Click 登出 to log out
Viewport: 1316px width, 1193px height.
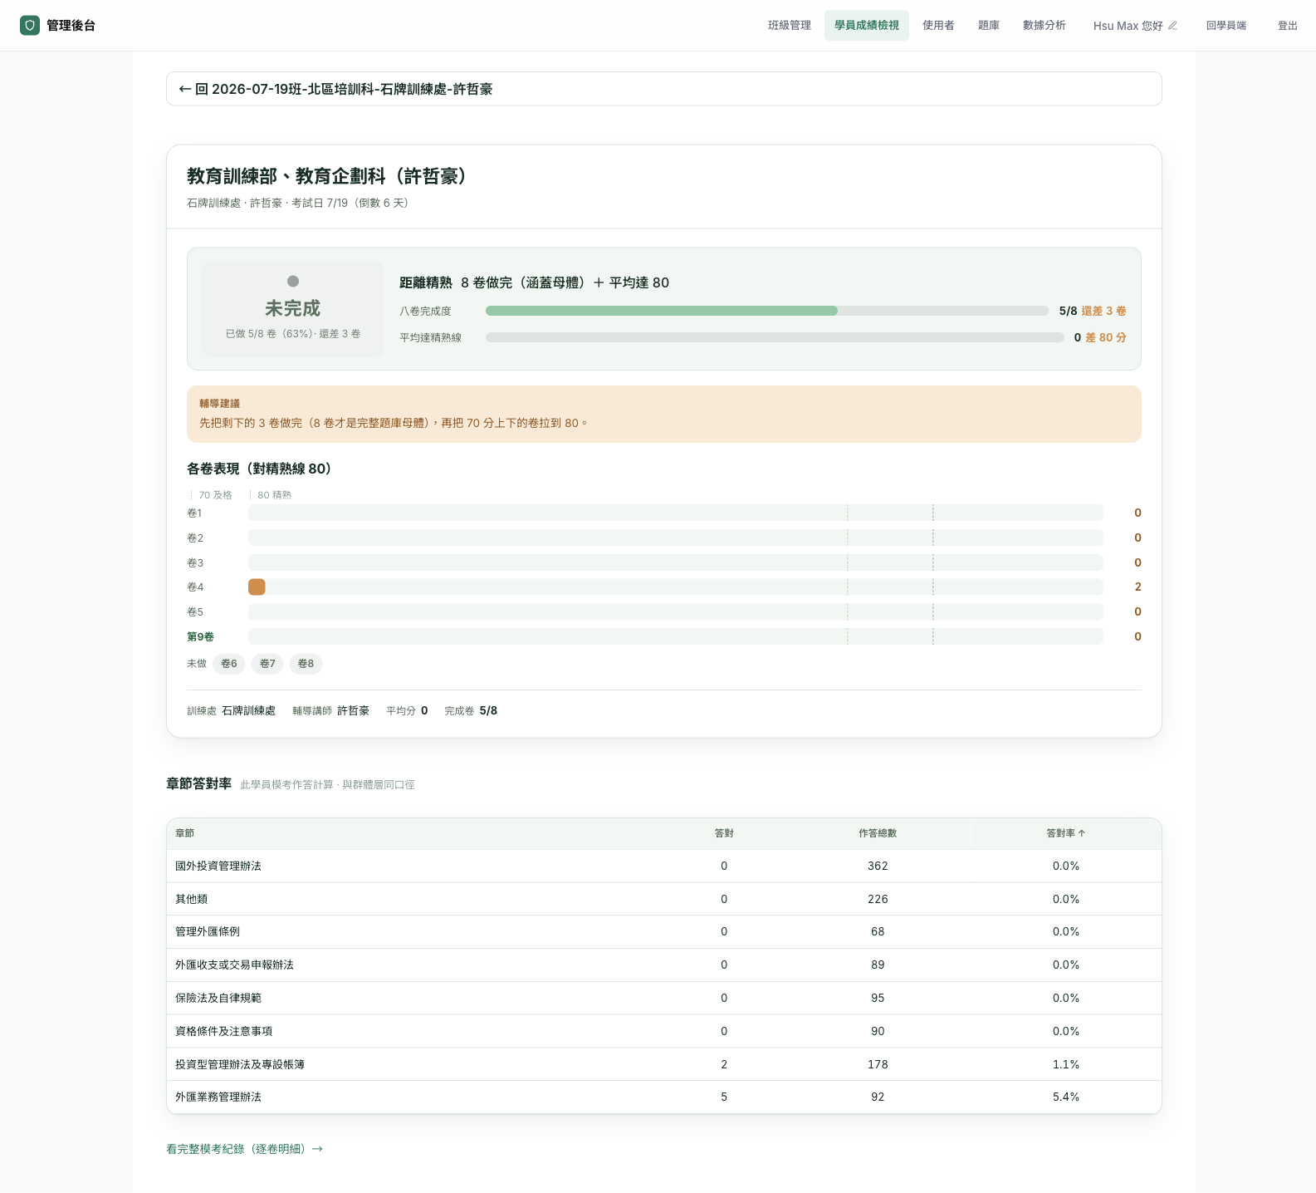1288,26
